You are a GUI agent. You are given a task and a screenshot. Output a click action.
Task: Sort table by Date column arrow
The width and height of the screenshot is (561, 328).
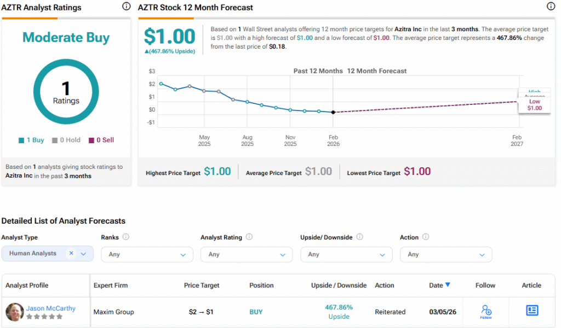(x=448, y=285)
